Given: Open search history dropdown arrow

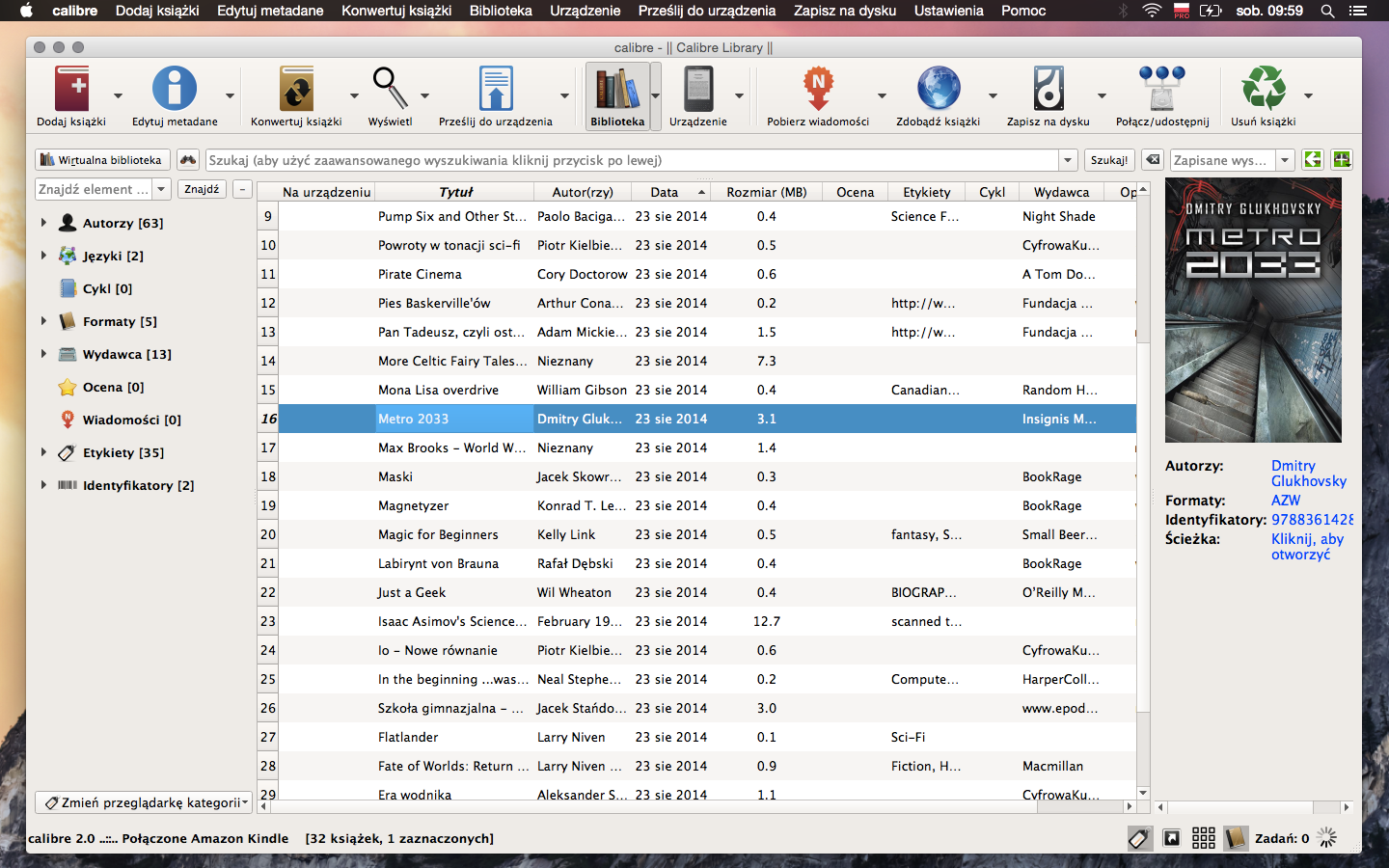Looking at the screenshot, I should click(x=1068, y=160).
